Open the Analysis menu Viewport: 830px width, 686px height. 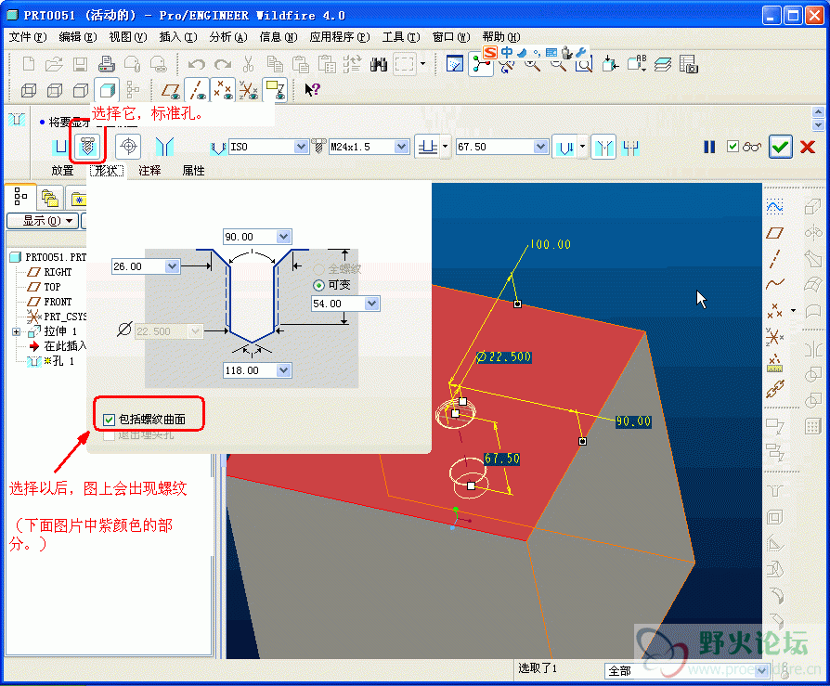click(228, 36)
